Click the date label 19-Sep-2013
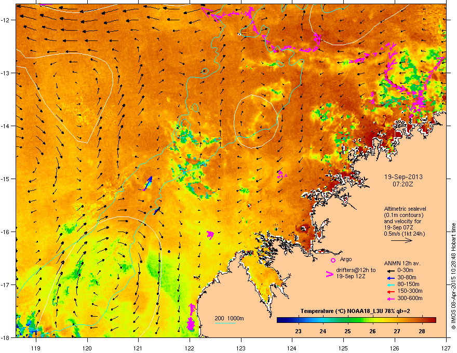 click(x=403, y=177)
